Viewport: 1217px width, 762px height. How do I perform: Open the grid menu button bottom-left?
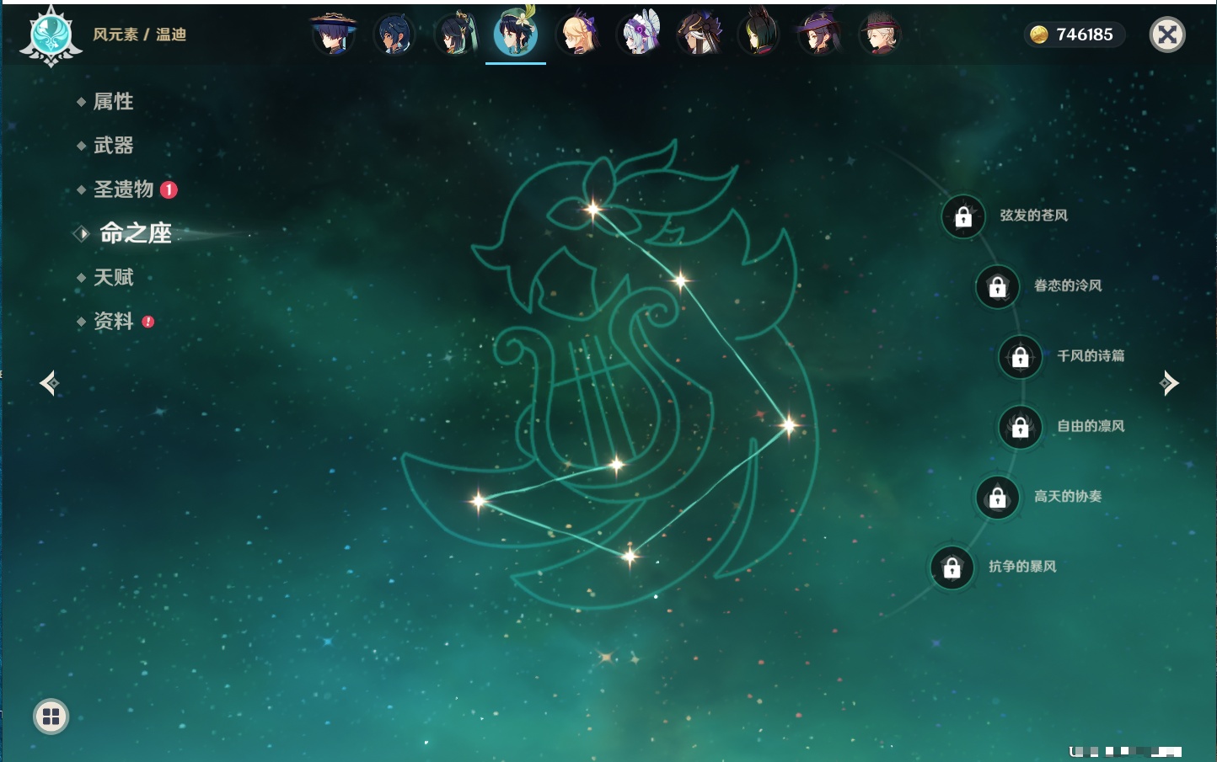coord(51,717)
